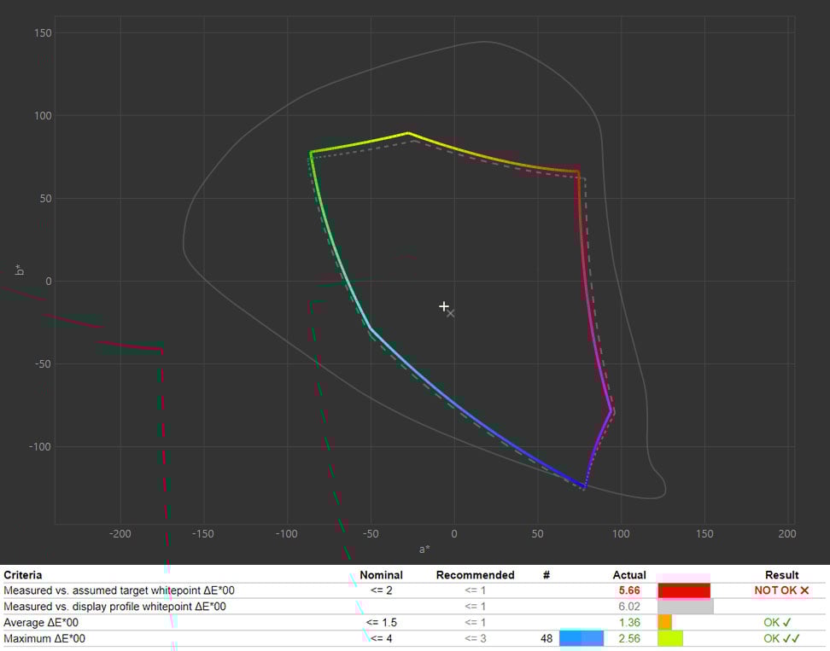Image resolution: width=830 pixels, height=651 pixels.
Task: Click the orange bar in Average ΔE*00 row
Action: [664, 623]
